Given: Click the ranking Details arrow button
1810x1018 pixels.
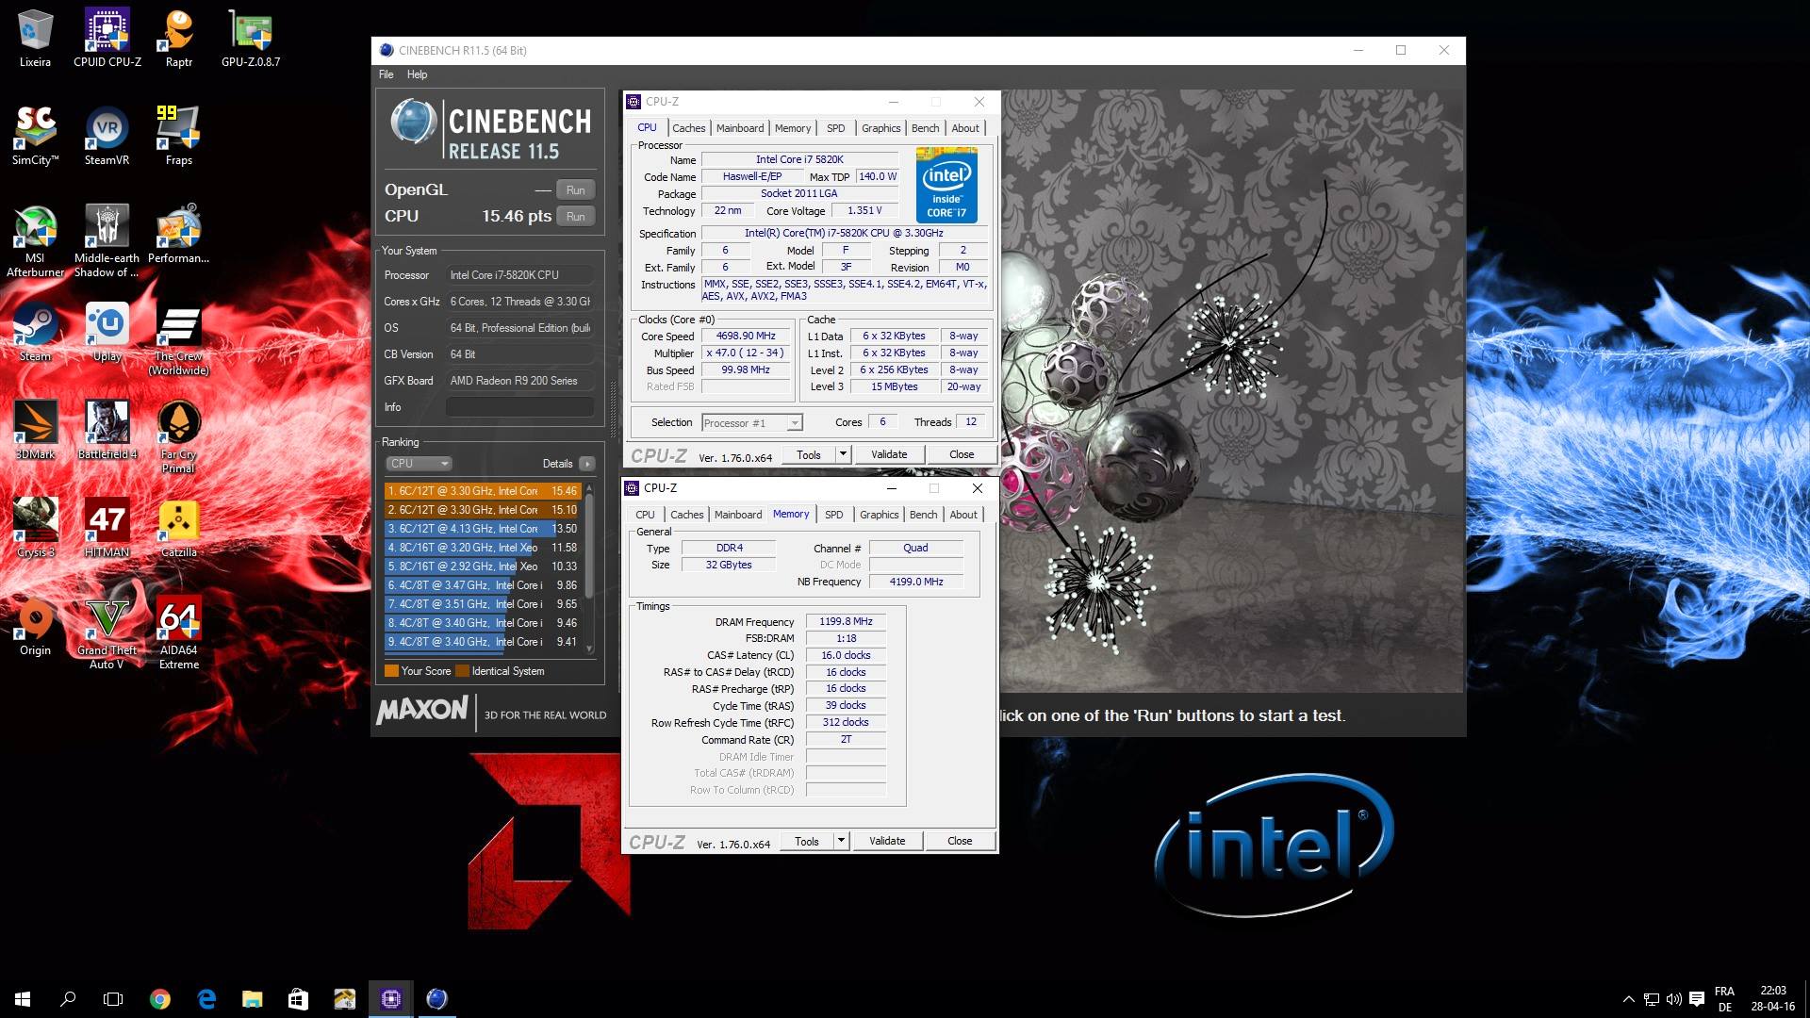Looking at the screenshot, I should (587, 464).
